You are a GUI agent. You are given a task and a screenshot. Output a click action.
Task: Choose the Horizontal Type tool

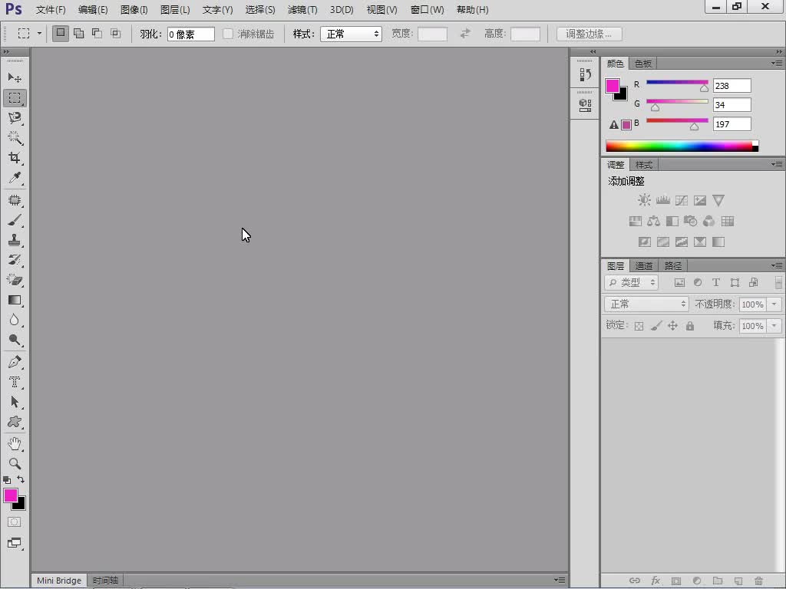(x=15, y=382)
